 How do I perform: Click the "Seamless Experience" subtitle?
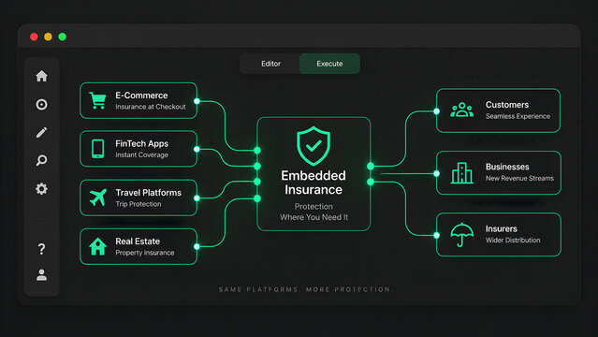(518, 116)
